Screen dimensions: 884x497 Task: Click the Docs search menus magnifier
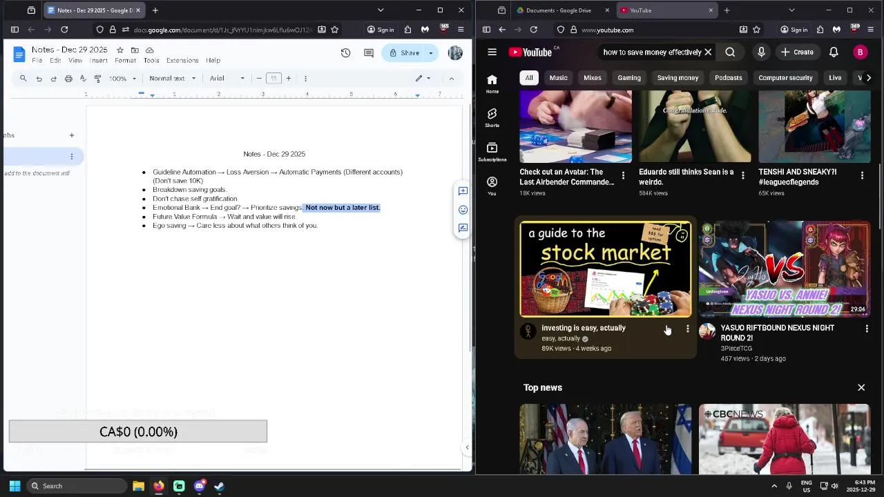click(23, 78)
